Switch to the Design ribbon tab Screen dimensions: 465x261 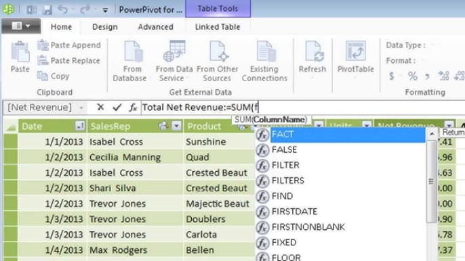(x=105, y=27)
